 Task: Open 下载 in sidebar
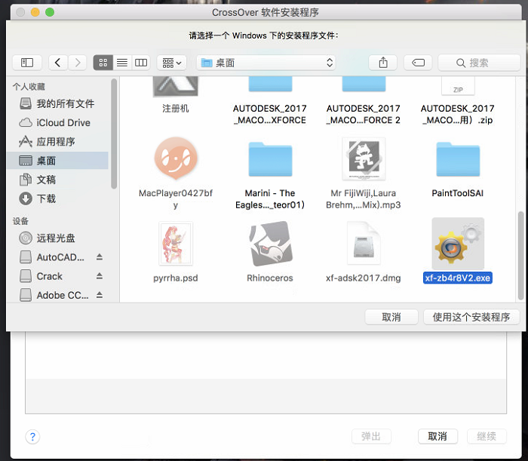coord(57,198)
